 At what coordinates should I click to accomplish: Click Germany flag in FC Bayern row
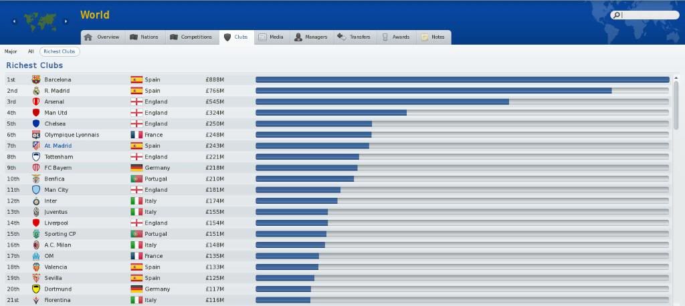click(136, 168)
